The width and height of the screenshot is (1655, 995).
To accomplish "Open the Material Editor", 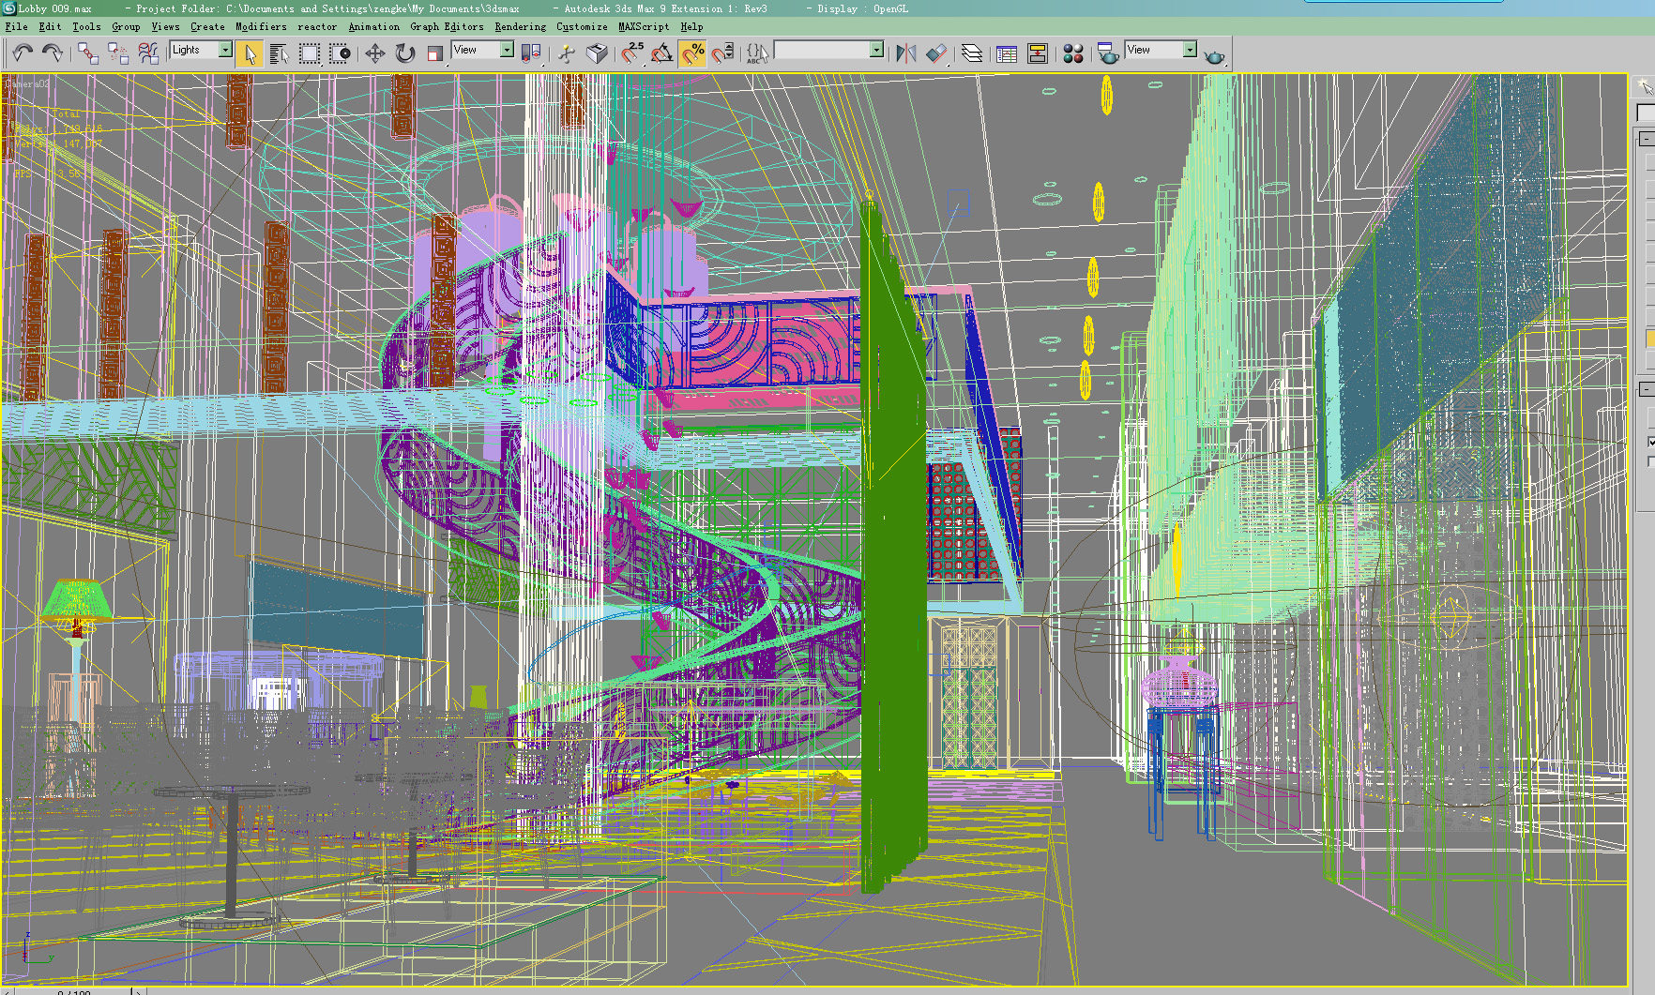I will 1073,53.
